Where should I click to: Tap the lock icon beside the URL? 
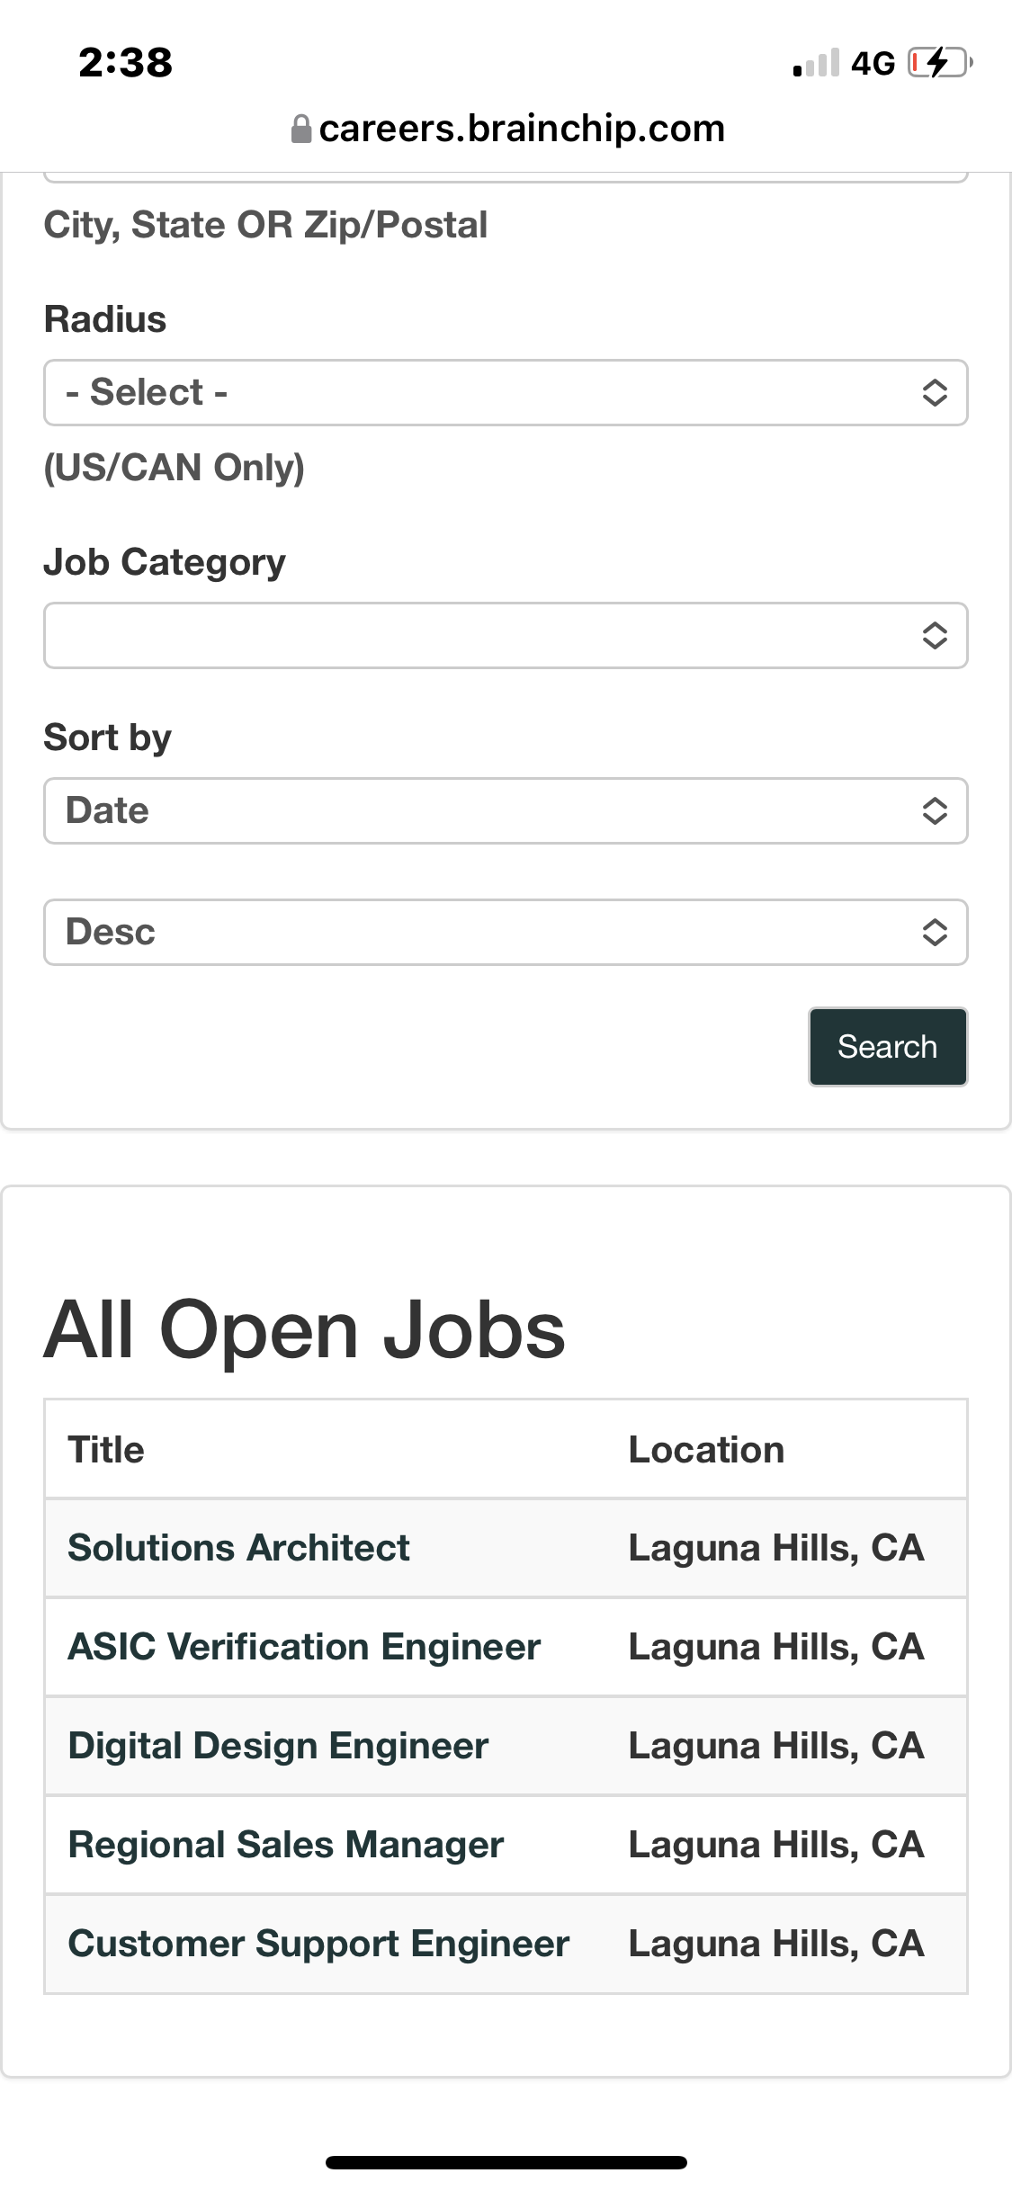pyautogui.click(x=301, y=130)
